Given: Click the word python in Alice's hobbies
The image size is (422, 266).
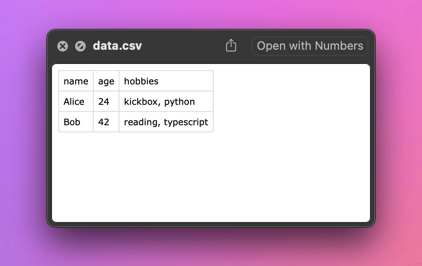Looking at the screenshot, I should 180,101.
